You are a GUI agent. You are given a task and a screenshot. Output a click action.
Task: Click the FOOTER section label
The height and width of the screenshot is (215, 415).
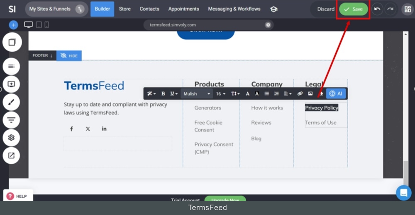click(x=42, y=55)
